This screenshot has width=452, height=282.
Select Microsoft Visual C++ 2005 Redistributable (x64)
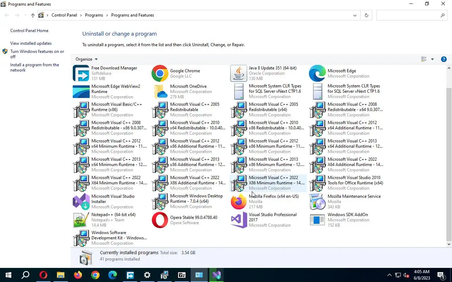(x=268, y=110)
